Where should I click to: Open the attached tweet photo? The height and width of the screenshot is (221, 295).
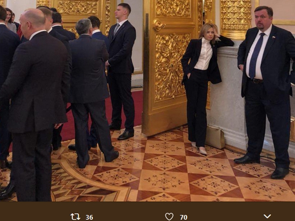pyautogui.click(x=147, y=101)
